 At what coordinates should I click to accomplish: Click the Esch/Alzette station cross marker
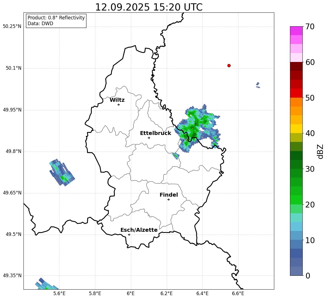click(129, 235)
